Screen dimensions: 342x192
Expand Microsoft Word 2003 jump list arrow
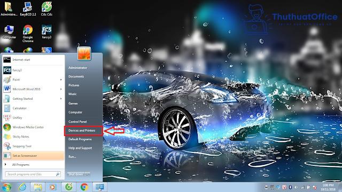pyautogui.click(x=61, y=89)
